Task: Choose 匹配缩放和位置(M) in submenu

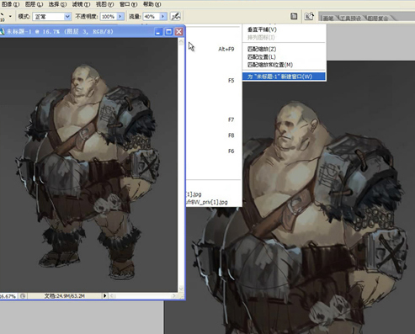Action: click(284, 65)
